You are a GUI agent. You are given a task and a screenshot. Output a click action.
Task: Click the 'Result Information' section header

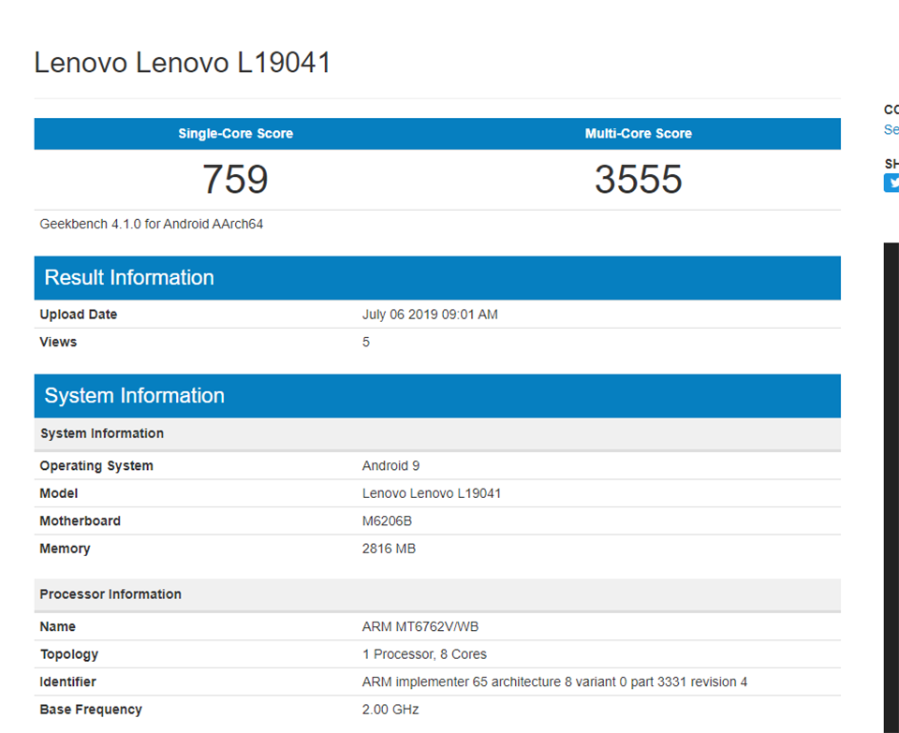tap(437, 278)
